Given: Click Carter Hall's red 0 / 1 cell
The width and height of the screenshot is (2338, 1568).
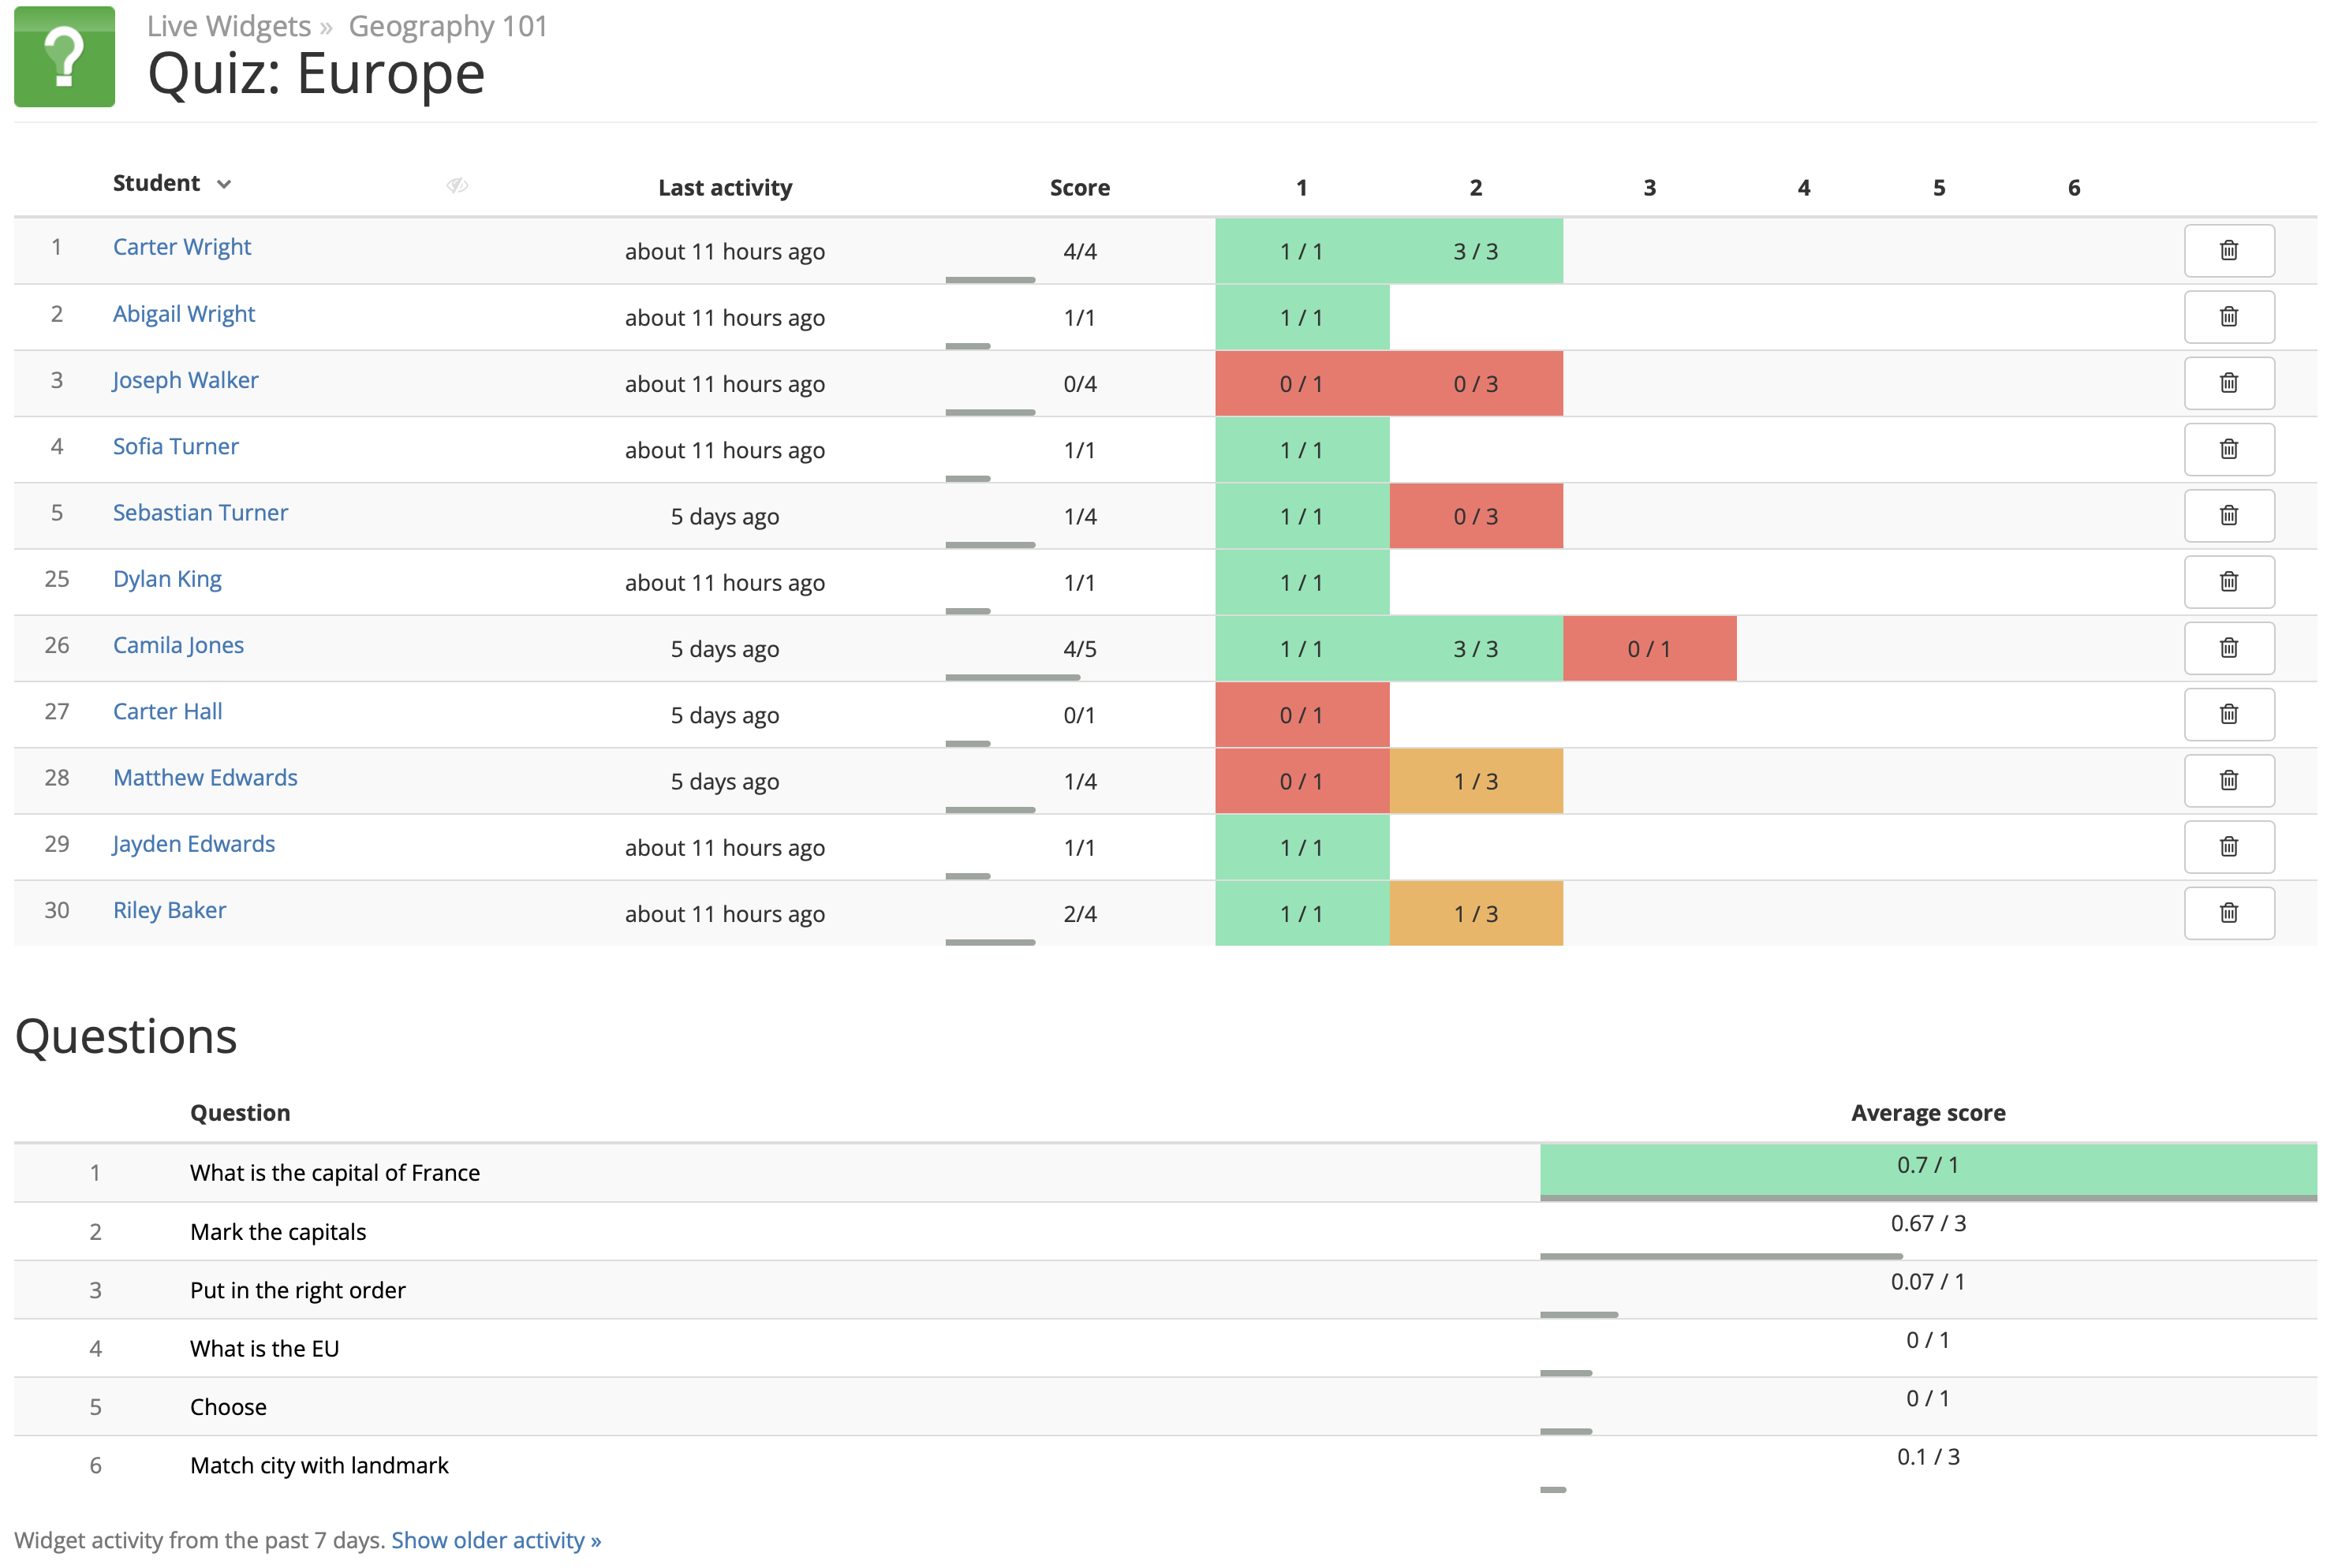Looking at the screenshot, I should [x=1302, y=715].
